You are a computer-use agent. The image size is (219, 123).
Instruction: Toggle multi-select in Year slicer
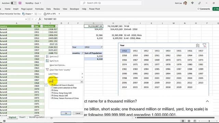[x=198, y=45]
